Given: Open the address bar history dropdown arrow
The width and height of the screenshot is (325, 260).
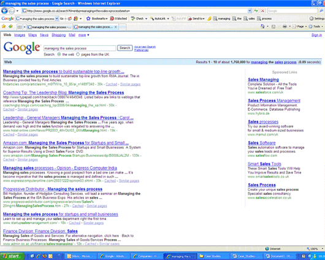Looking at the screenshot, I should 250,11.
